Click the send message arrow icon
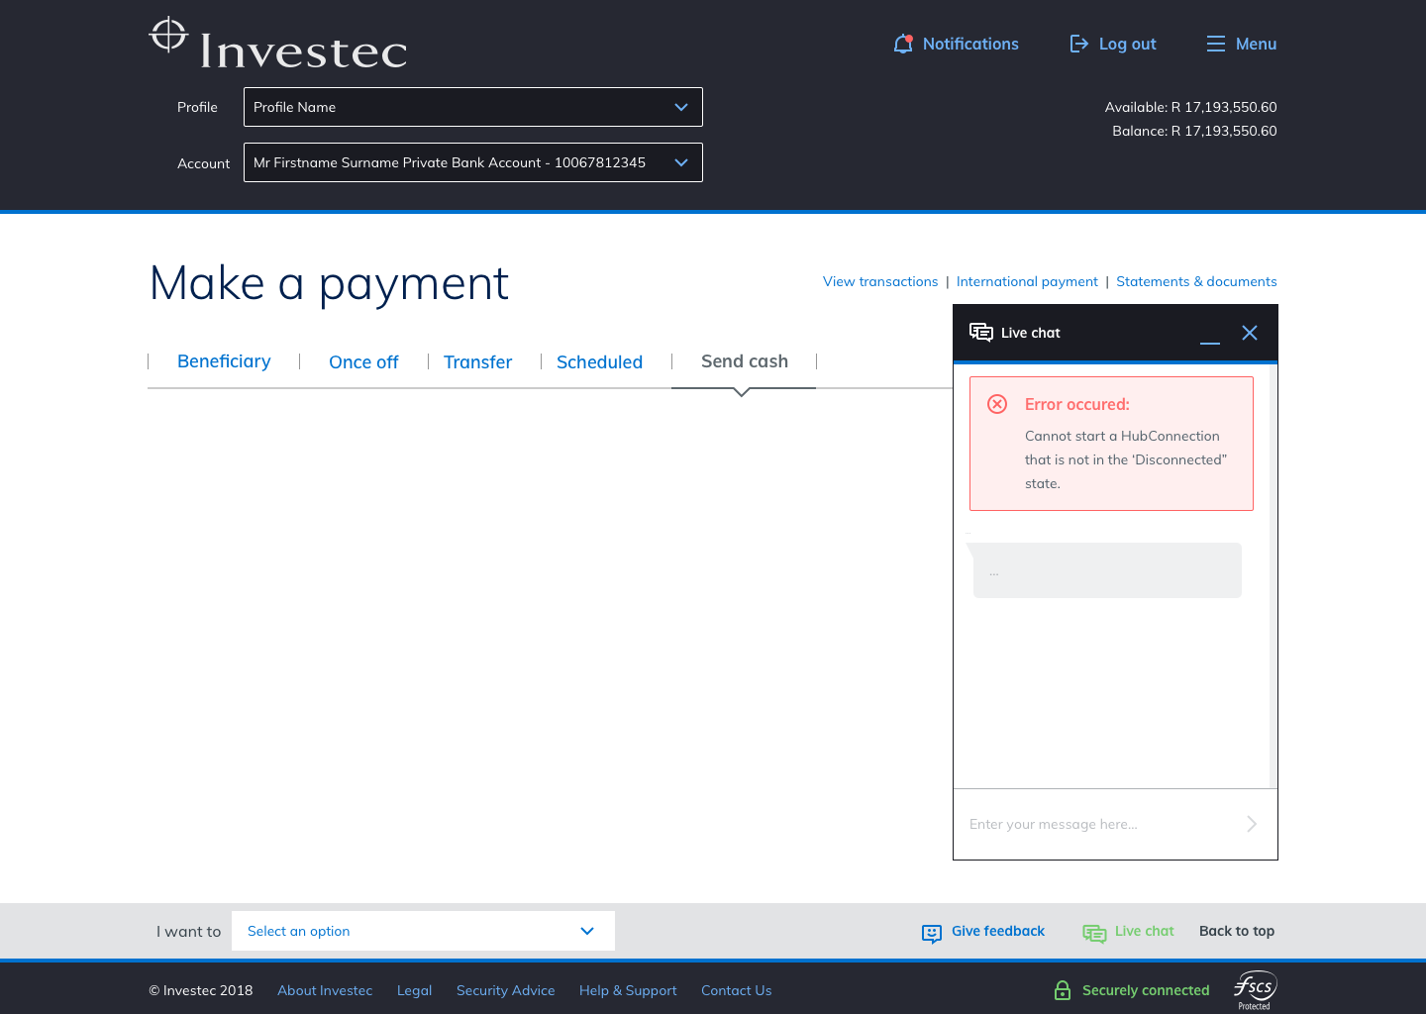The image size is (1426, 1014). tap(1252, 824)
